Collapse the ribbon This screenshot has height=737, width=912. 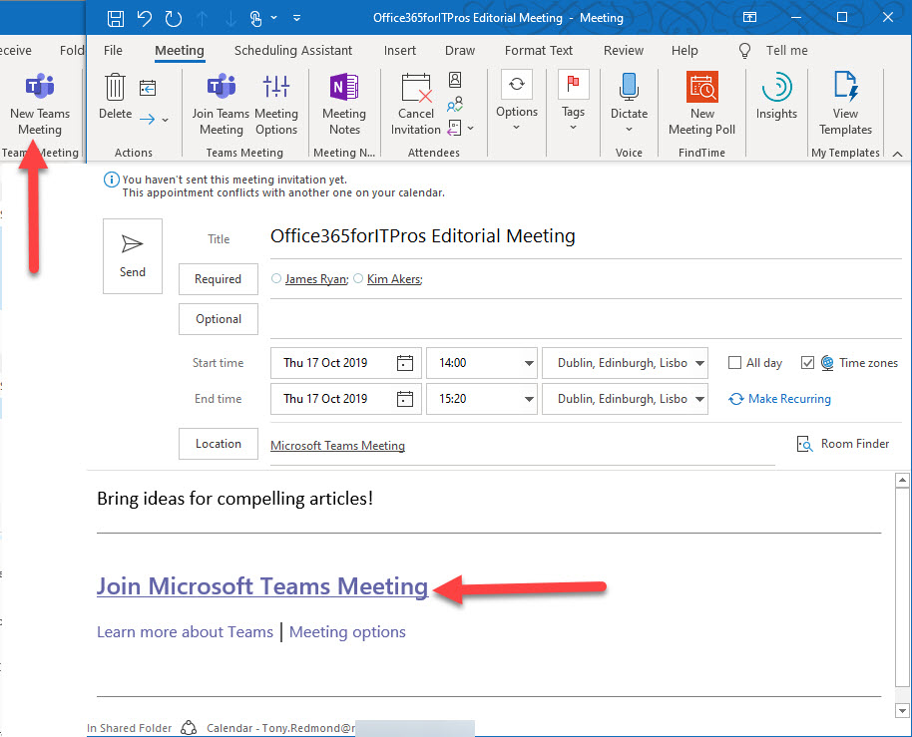pyautogui.click(x=897, y=154)
